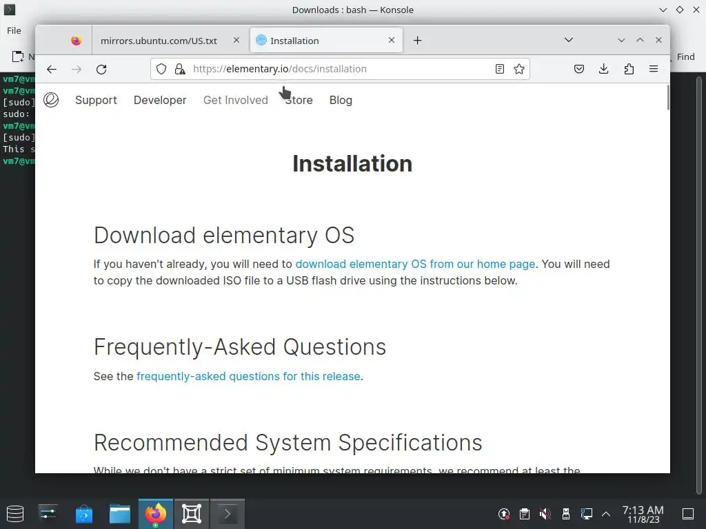The width and height of the screenshot is (706, 529).
Task: Switch to Firefox in the taskbar
Action: tap(156, 514)
